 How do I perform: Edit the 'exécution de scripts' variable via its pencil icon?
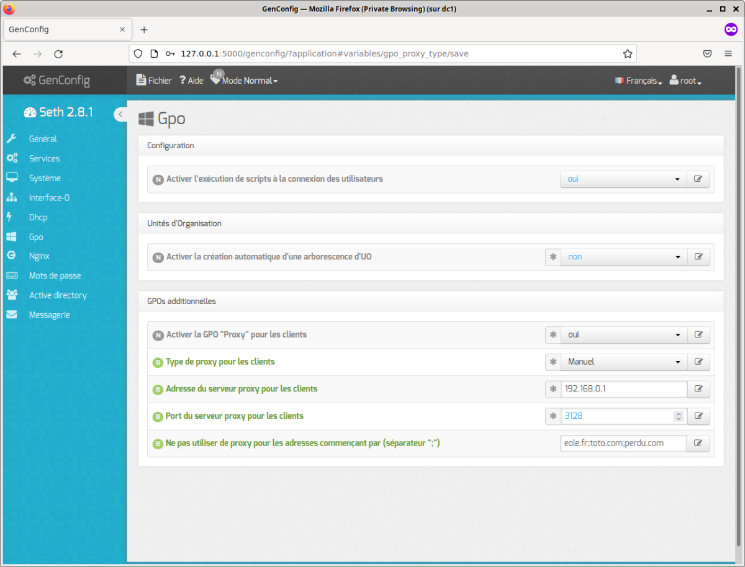click(698, 179)
